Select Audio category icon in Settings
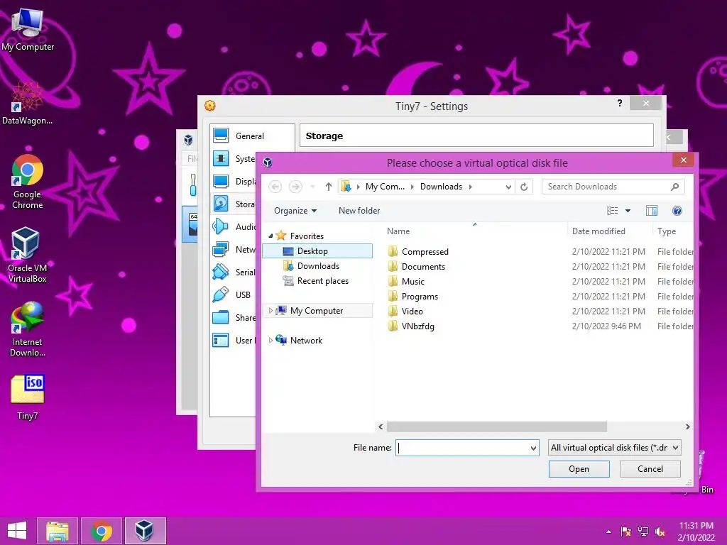This screenshot has height=545, width=727. (x=221, y=226)
